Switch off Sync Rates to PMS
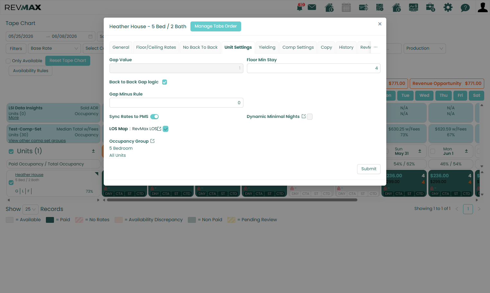The width and height of the screenshot is (490, 293). (x=154, y=117)
